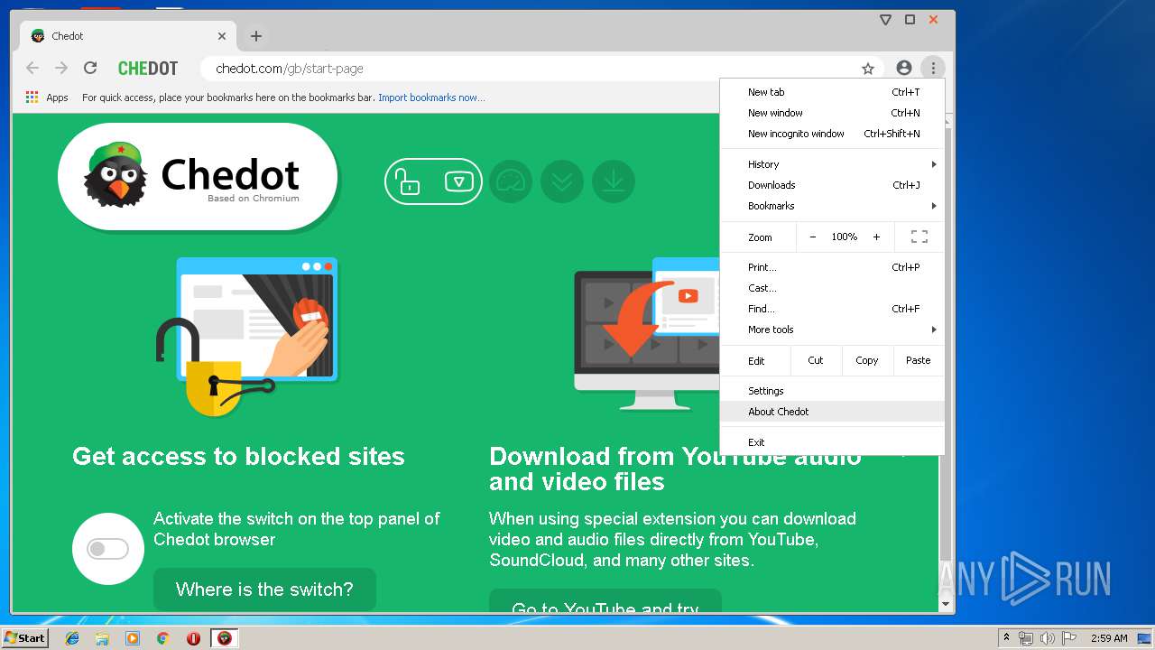Open a new tab with the plus button
The width and height of the screenshot is (1155, 650).
click(x=256, y=36)
